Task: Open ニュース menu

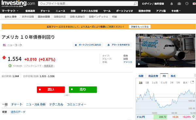Action: [60, 11]
